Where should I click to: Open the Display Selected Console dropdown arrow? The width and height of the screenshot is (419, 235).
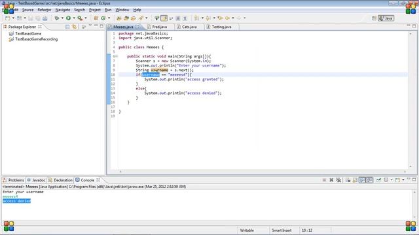pos(392,180)
